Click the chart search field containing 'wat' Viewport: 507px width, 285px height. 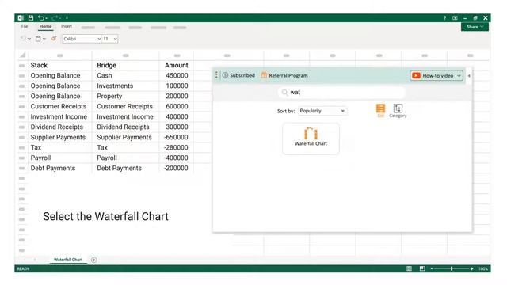(341, 93)
